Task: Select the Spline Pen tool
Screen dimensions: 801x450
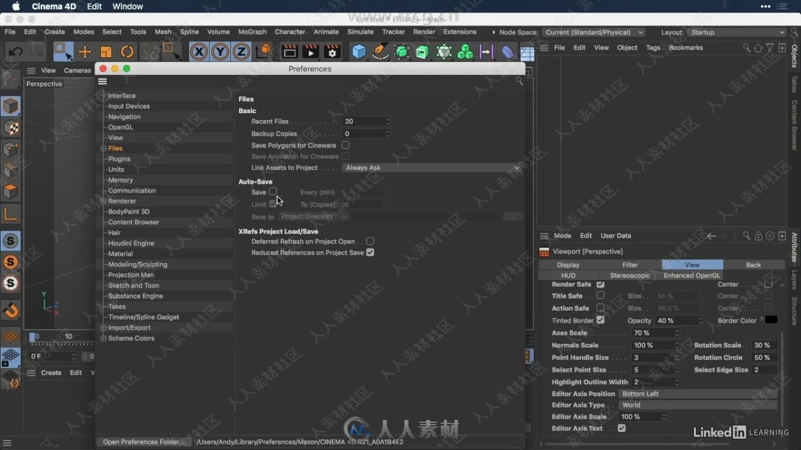Action: 380,52
